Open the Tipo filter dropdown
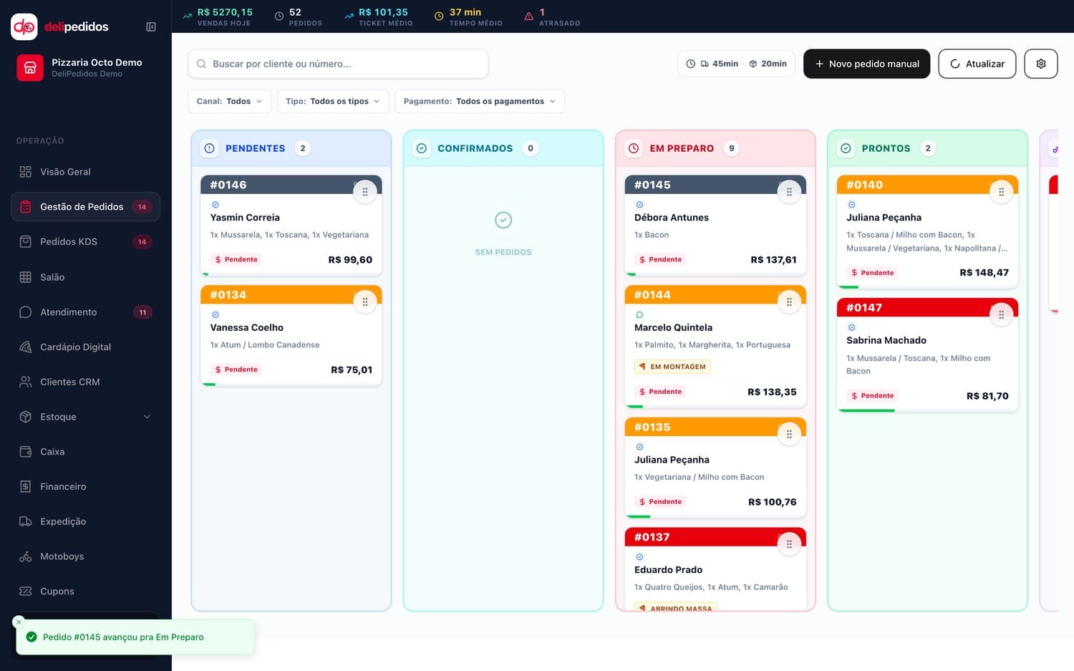 point(333,101)
